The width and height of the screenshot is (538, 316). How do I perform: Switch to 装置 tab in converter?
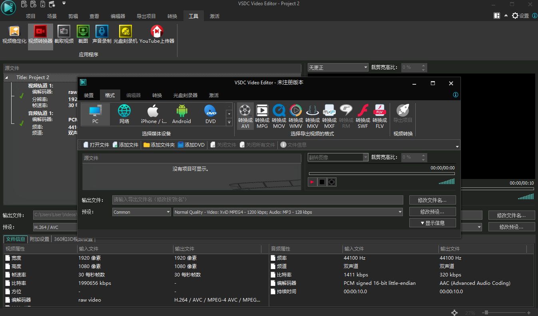click(x=89, y=95)
